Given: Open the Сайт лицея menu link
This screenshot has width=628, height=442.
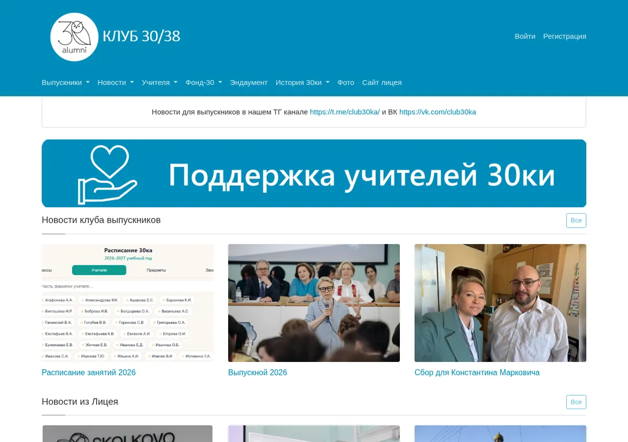Looking at the screenshot, I should click(382, 82).
